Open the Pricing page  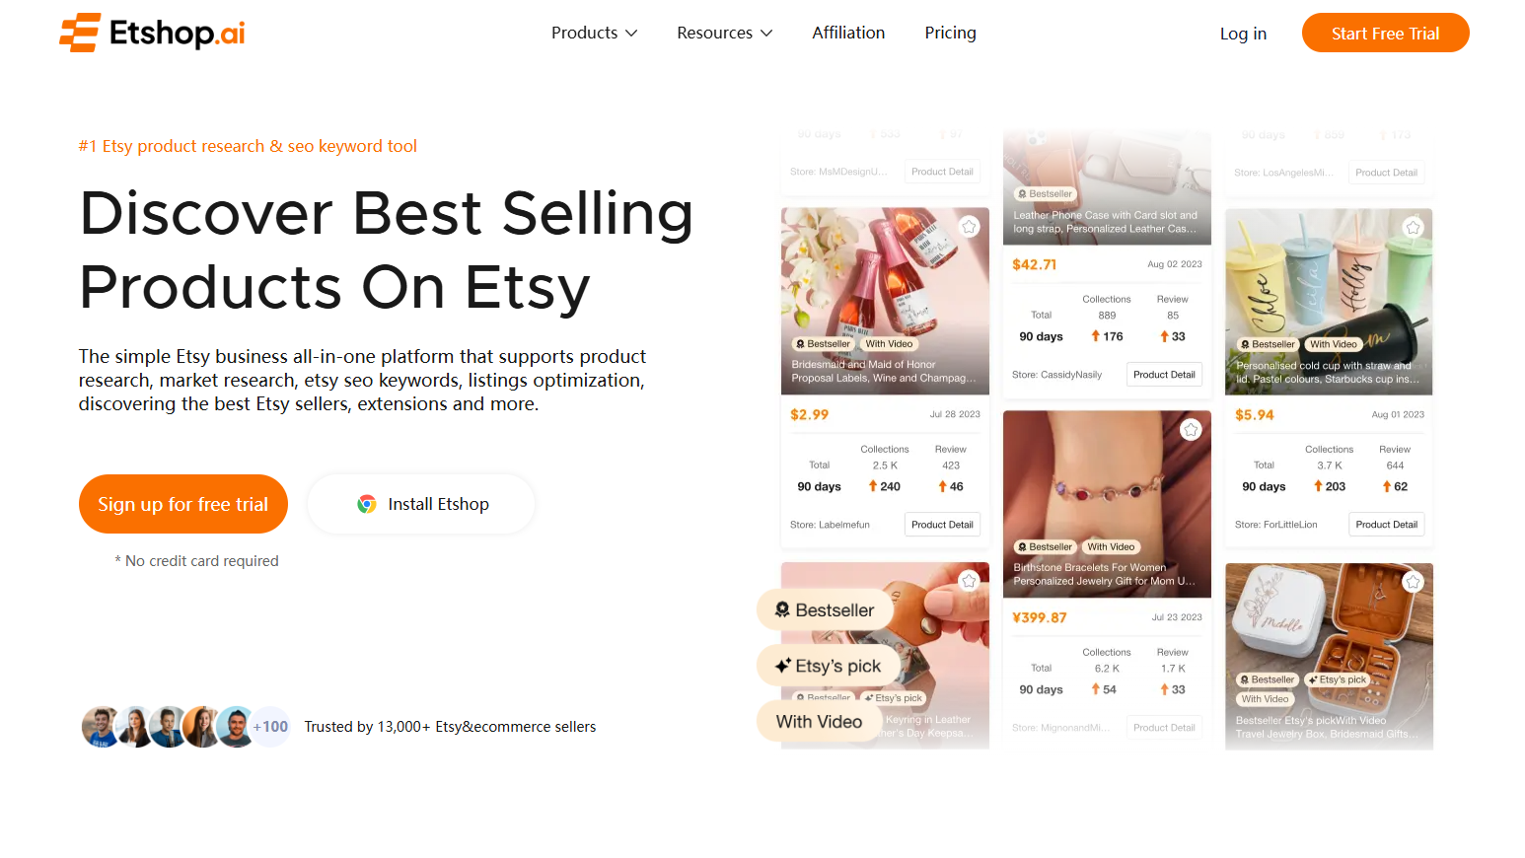point(950,33)
